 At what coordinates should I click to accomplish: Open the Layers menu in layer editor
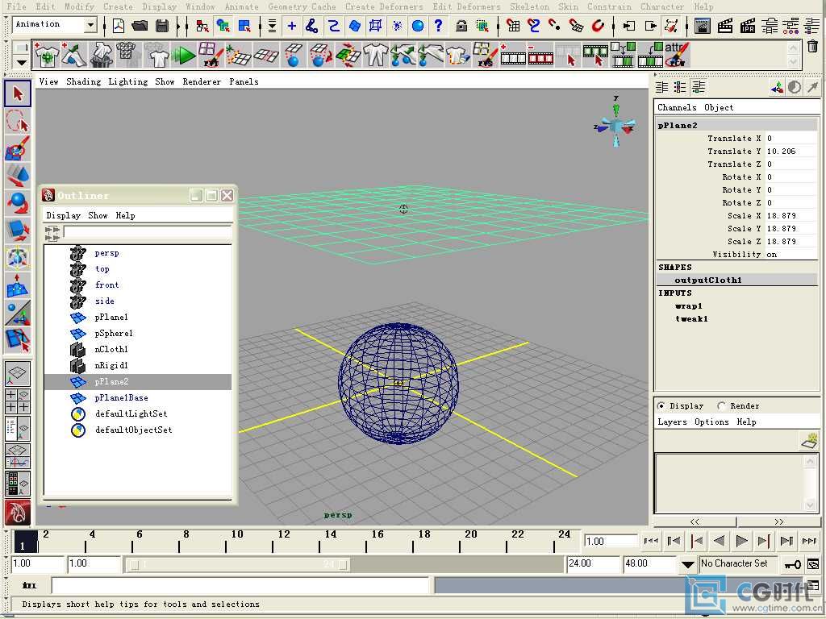point(672,422)
